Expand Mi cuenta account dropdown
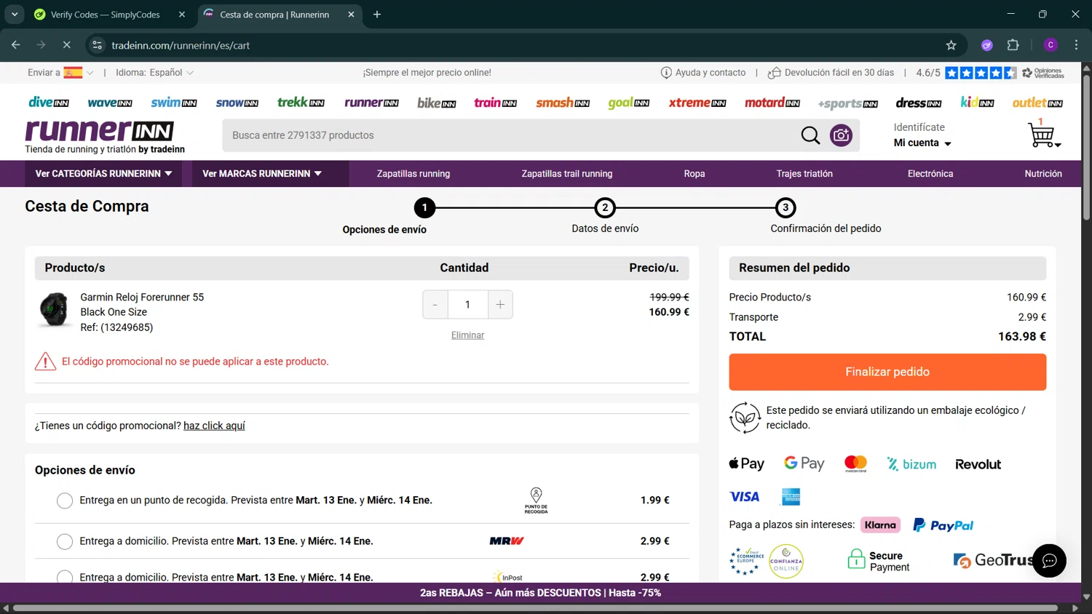Image resolution: width=1092 pixels, height=614 pixels. 922,143
